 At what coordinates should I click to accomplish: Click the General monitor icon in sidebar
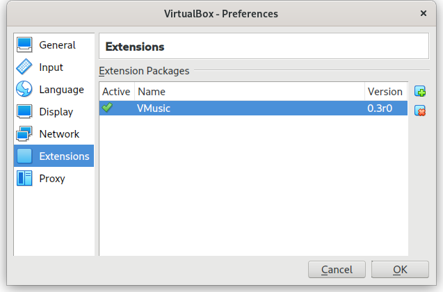pos(24,45)
